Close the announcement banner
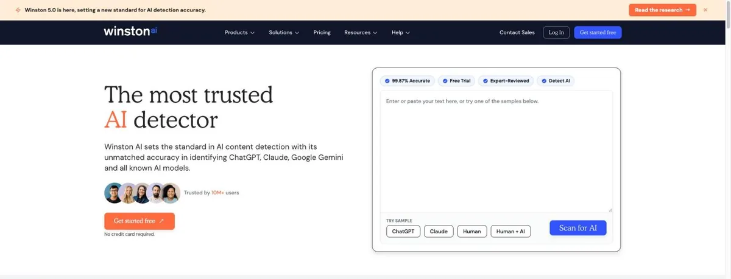Screen dimensions: 731x279 click(x=705, y=10)
